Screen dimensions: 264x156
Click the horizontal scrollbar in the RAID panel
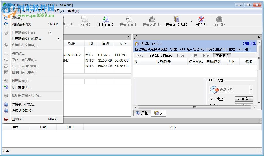(193, 107)
